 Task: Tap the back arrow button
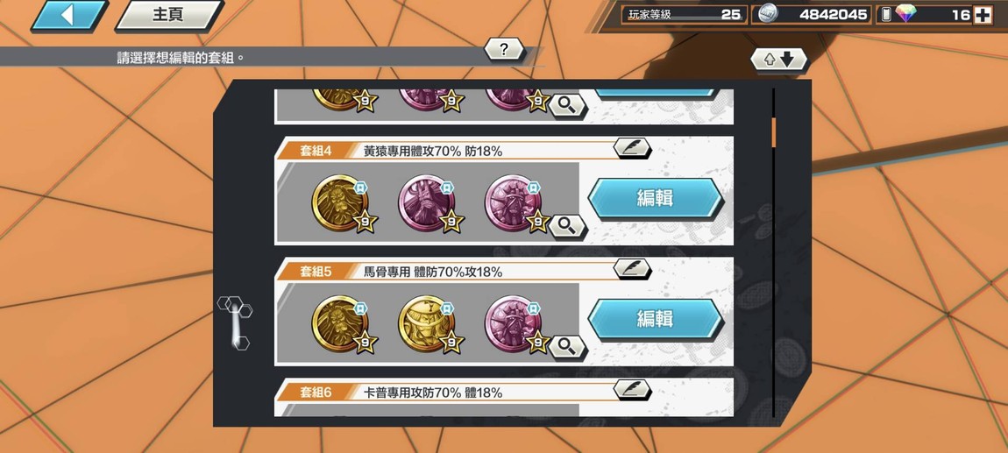pos(68,16)
